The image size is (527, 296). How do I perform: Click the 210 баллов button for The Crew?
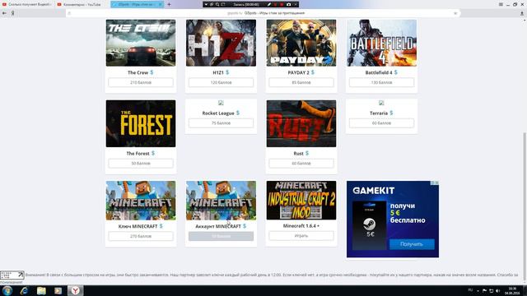(x=141, y=82)
